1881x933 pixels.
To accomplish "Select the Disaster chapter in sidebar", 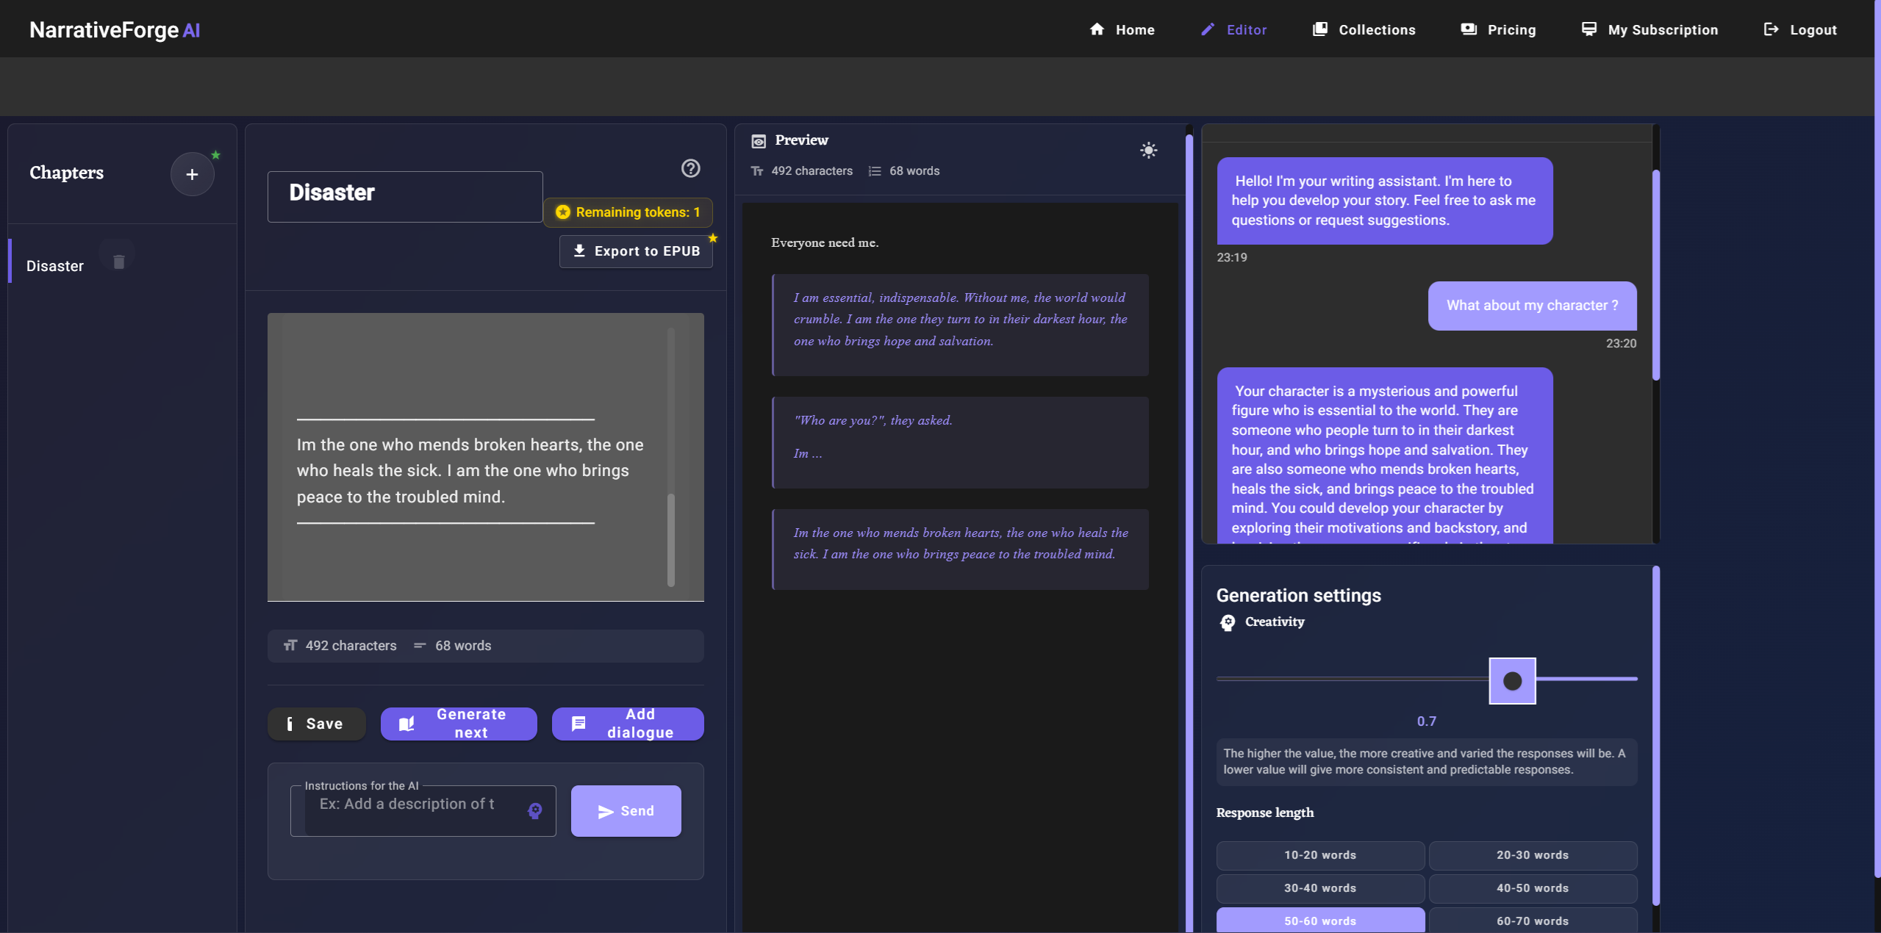I will pyautogui.click(x=55, y=266).
